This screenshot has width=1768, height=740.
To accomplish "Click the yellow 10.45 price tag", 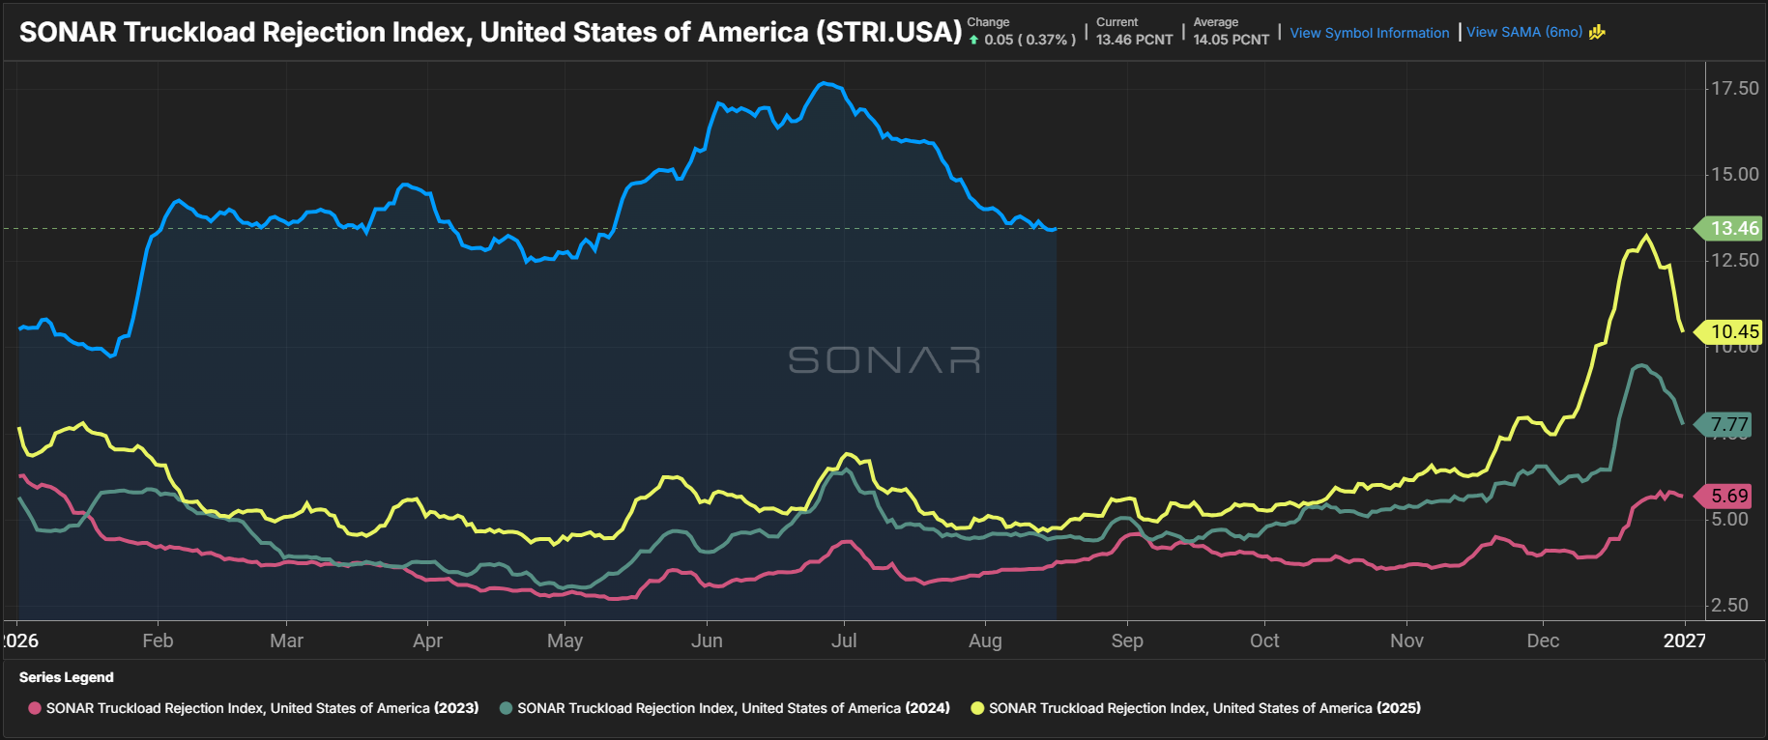I will 1729,331.
